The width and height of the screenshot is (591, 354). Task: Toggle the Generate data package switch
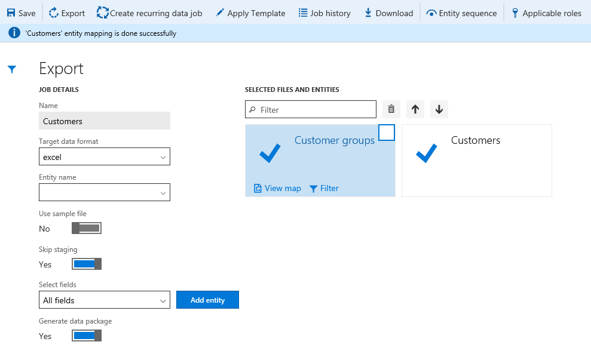(87, 335)
